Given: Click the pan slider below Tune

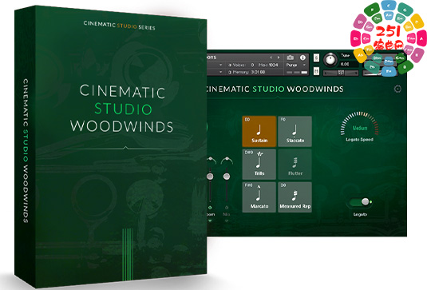Looking at the screenshot, I should 341,73.
